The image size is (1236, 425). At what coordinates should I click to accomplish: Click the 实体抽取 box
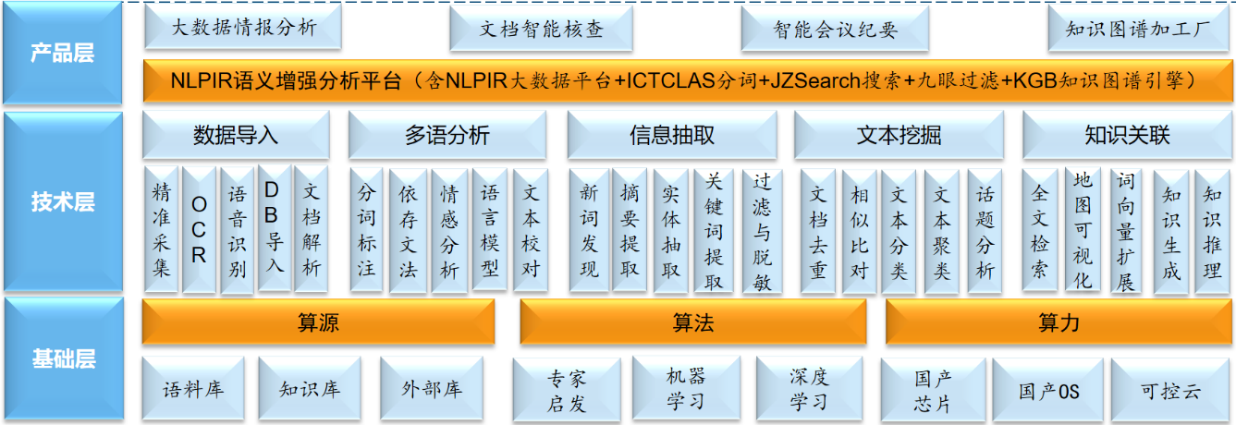[x=671, y=231]
